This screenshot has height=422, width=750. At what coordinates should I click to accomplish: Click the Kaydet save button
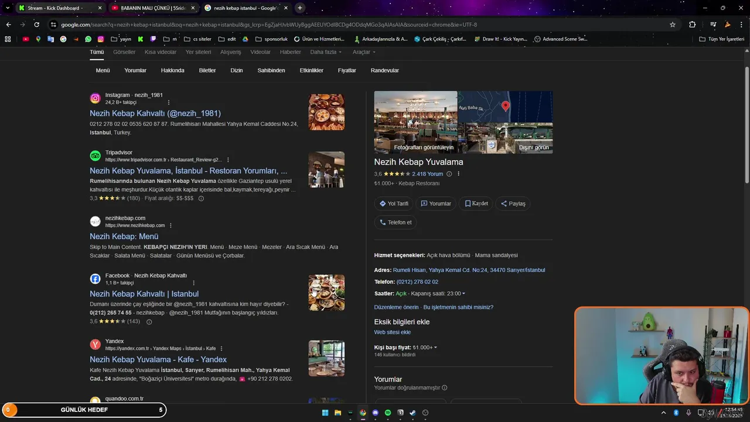[x=476, y=203]
